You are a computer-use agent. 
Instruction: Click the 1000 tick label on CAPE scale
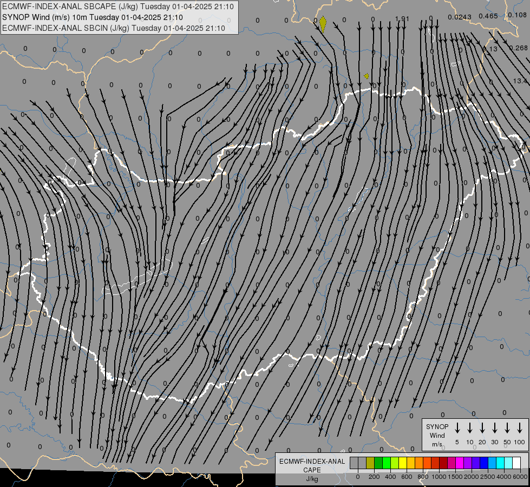point(439,477)
